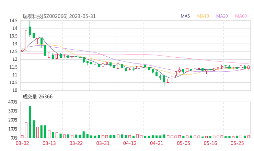Click the MA5 legend label
This screenshot has width=254, height=151.
pos(185,16)
